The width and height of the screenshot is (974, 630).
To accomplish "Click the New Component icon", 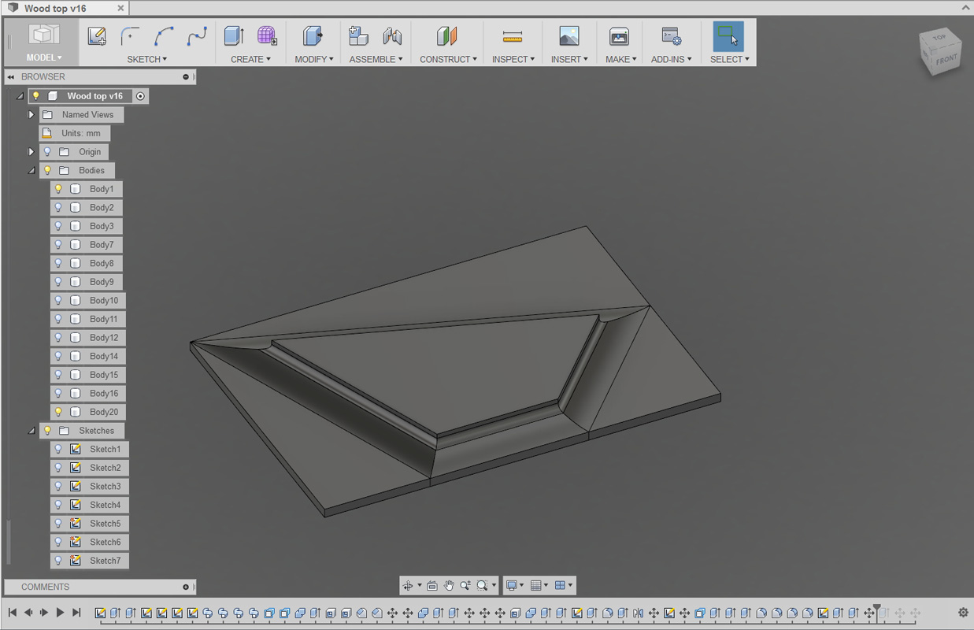I will click(x=359, y=36).
